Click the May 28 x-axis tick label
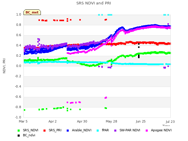The image size is (188, 141). point(111,121)
